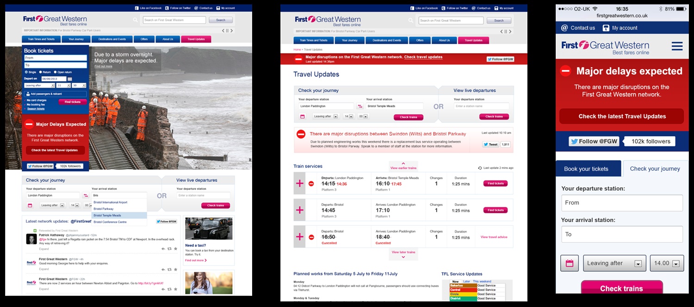Open calendar icon on Travel Updates journey checker
The width and height of the screenshot is (694, 307).
302,116
